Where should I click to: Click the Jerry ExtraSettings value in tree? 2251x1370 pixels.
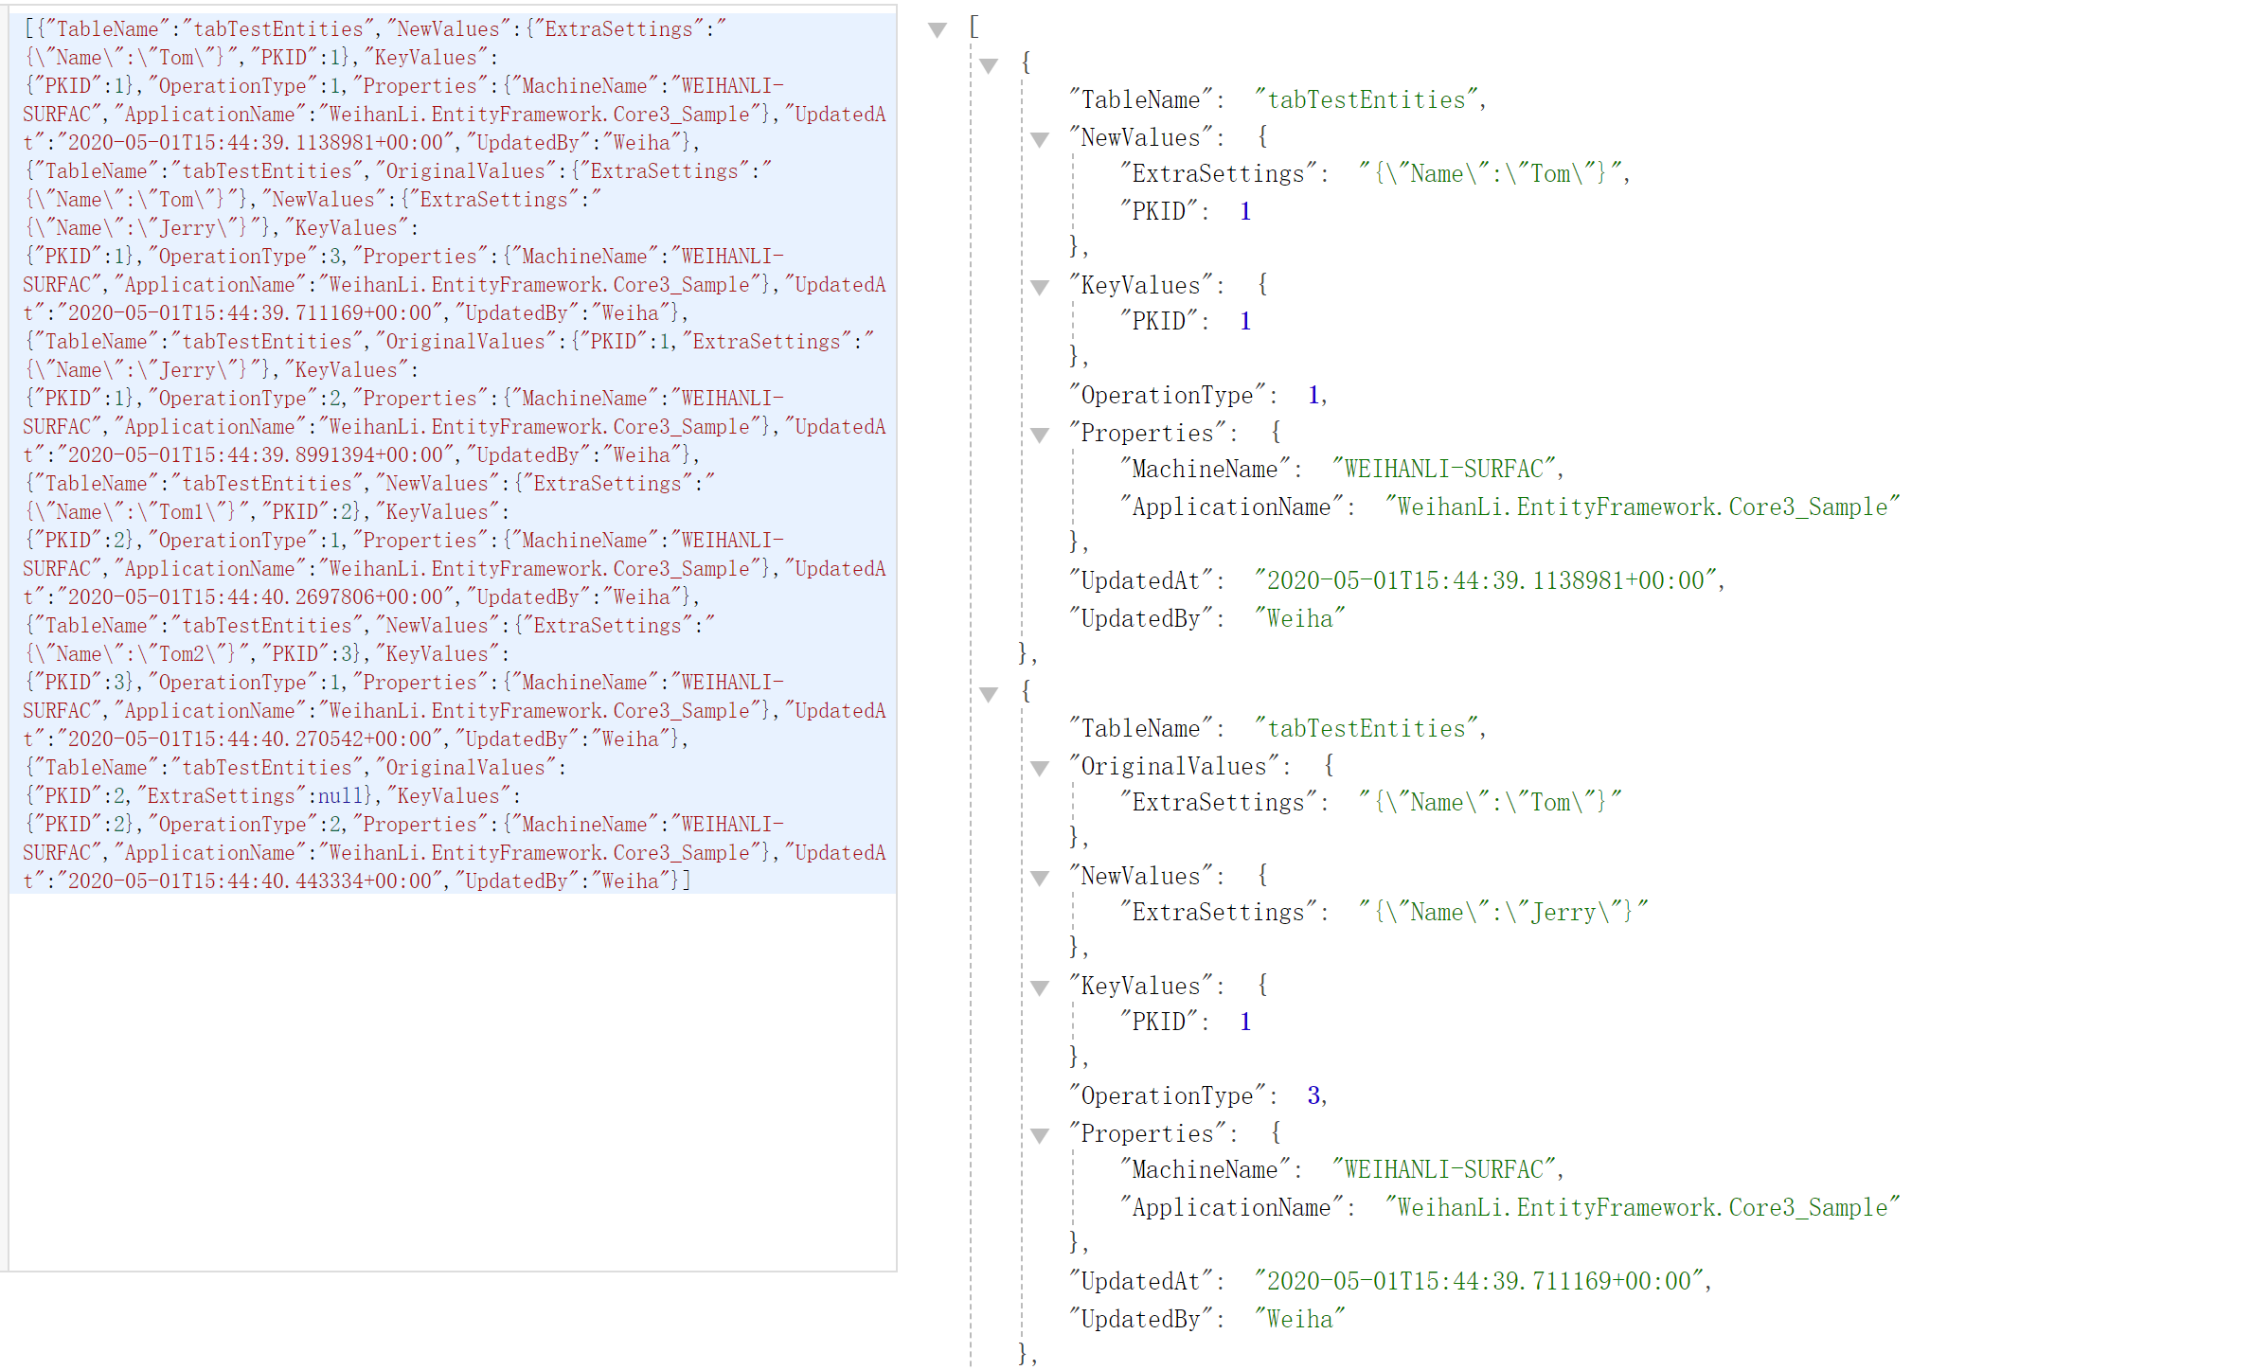(x=1502, y=912)
